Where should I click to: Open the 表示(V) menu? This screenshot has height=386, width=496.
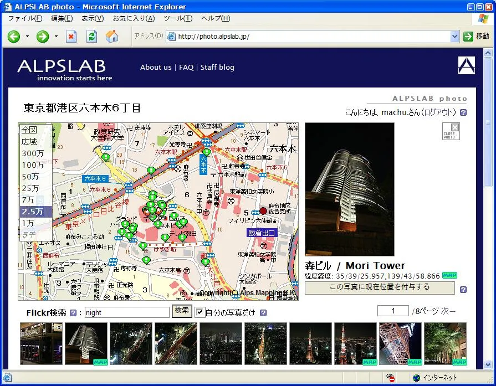click(x=93, y=18)
